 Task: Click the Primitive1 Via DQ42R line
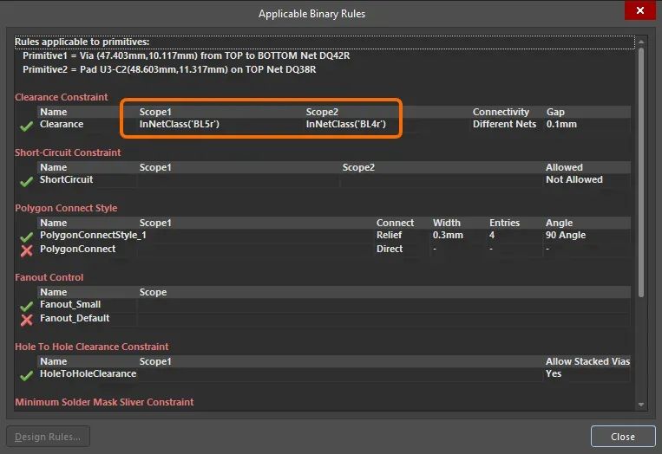click(187, 55)
